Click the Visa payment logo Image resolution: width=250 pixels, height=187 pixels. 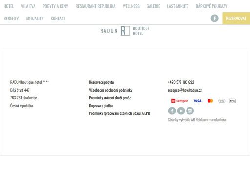[198, 101]
